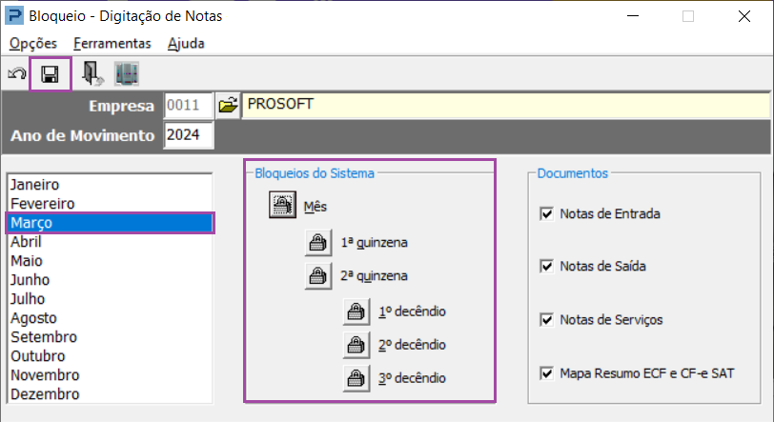Select Março in month list
This screenshot has height=422, width=774.
110,223
